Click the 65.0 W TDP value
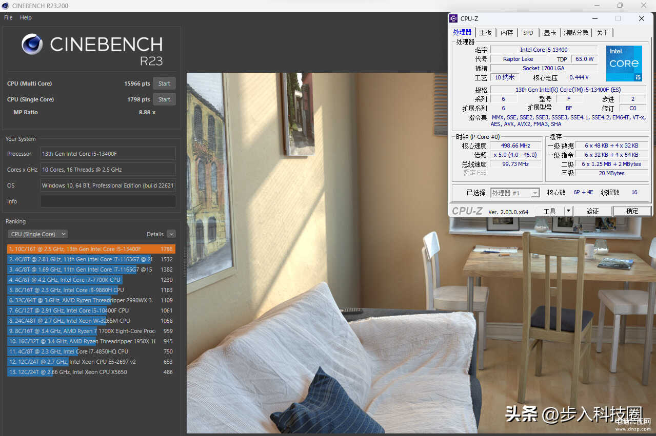Image resolution: width=656 pixels, height=436 pixels. click(x=584, y=59)
